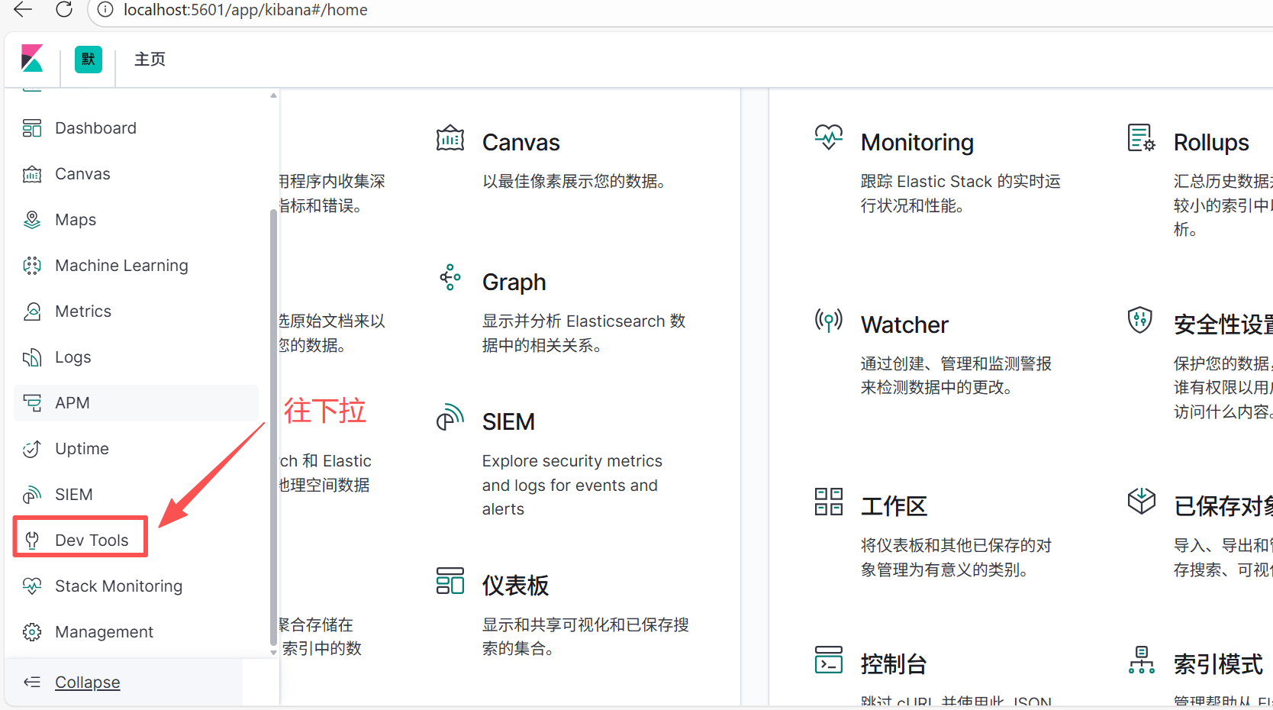1273x710 pixels.
Task: Click the 已保存对象 box icon
Action: (1142, 501)
